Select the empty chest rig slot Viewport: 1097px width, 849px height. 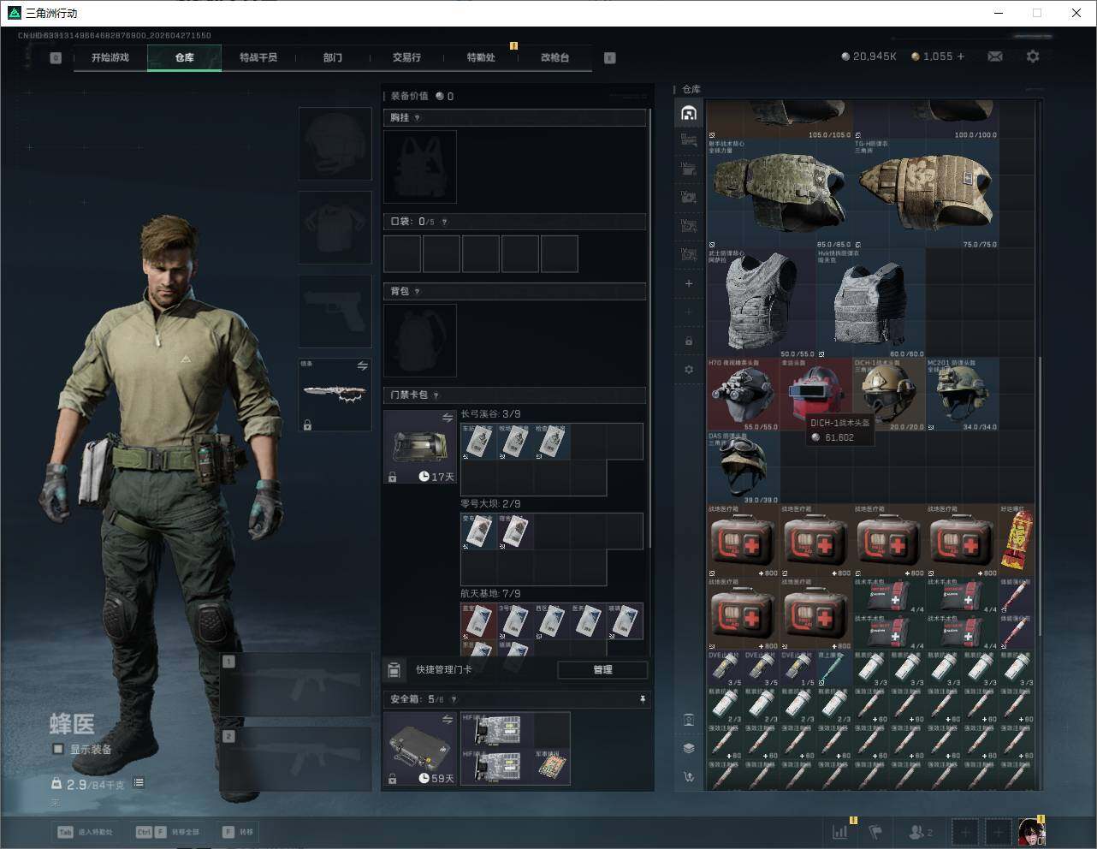pos(420,167)
